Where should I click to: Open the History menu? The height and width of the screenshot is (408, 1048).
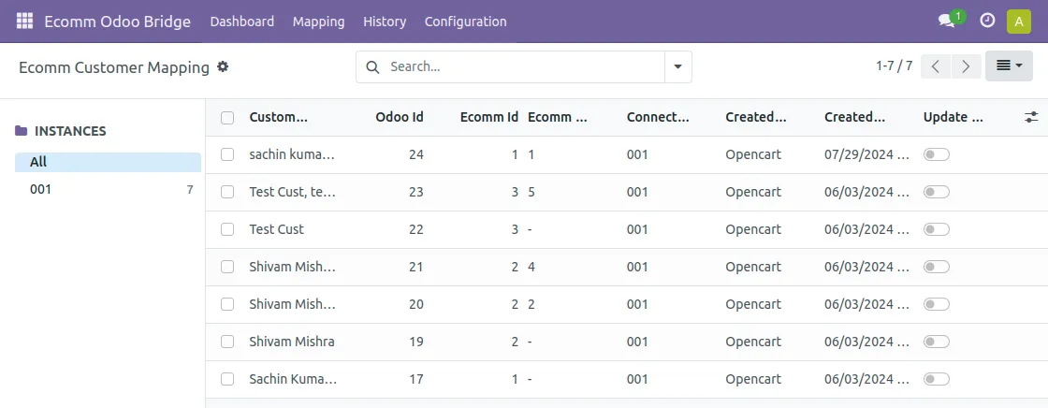(x=385, y=21)
